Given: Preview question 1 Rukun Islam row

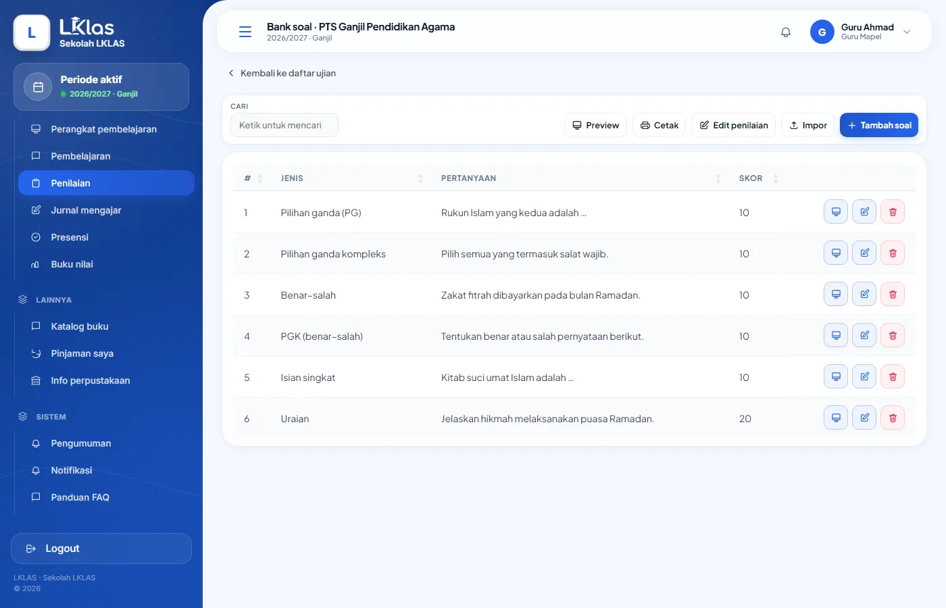Looking at the screenshot, I should [836, 212].
